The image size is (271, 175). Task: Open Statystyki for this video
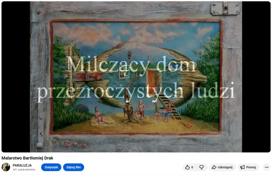[x=51, y=167]
